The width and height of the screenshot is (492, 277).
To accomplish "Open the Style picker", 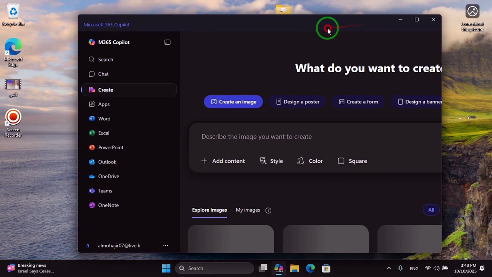I will 271,161.
